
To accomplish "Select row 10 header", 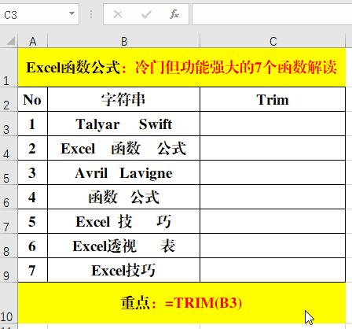I will pos(9,303).
